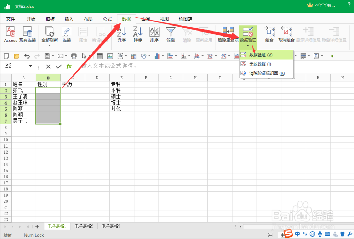Open the 文件 (File) menu tab
Image resolution: width=354 pixels, height=239 pixels.
(11, 19)
